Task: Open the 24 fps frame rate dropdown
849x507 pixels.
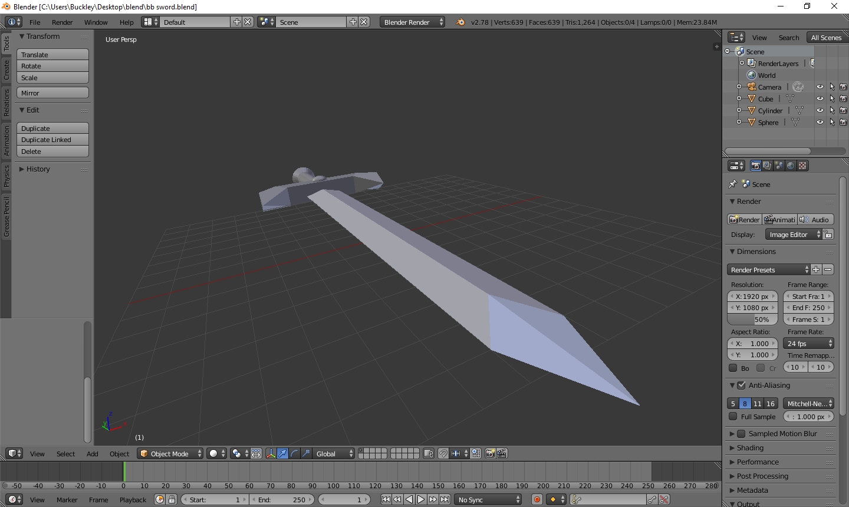Action: (808, 343)
